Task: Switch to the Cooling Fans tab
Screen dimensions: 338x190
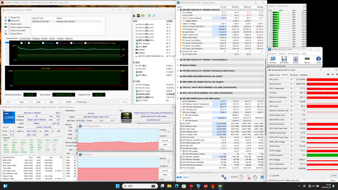Action: [25, 39]
